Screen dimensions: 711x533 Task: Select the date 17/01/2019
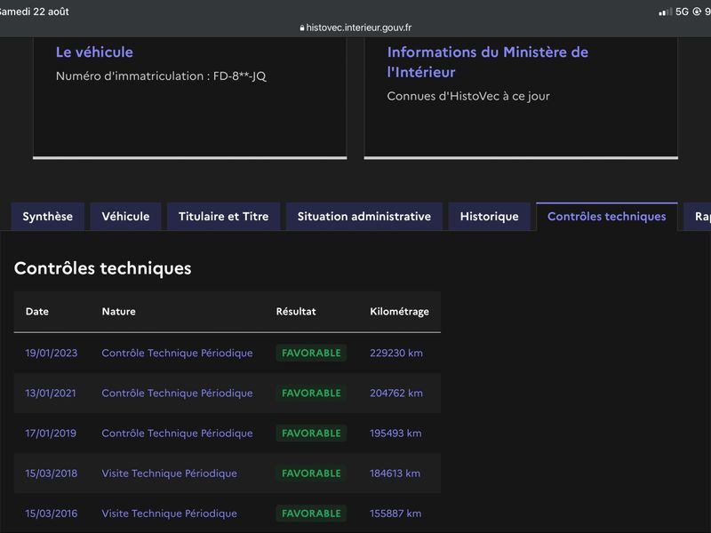click(51, 434)
